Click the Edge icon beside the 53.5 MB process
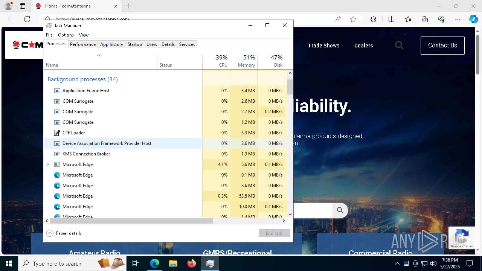The width and height of the screenshot is (482, 271). coord(57,196)
